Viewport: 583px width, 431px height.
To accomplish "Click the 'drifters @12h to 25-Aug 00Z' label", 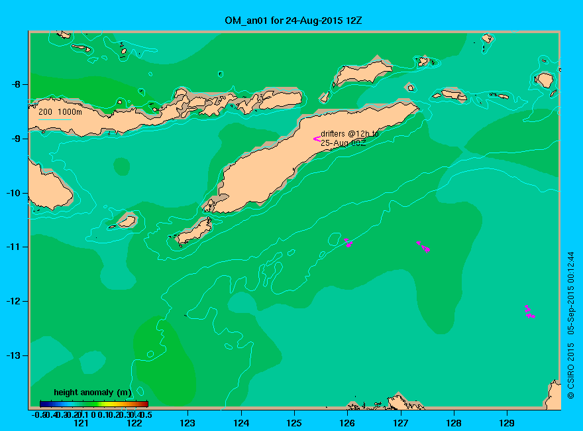I will 350,138.
